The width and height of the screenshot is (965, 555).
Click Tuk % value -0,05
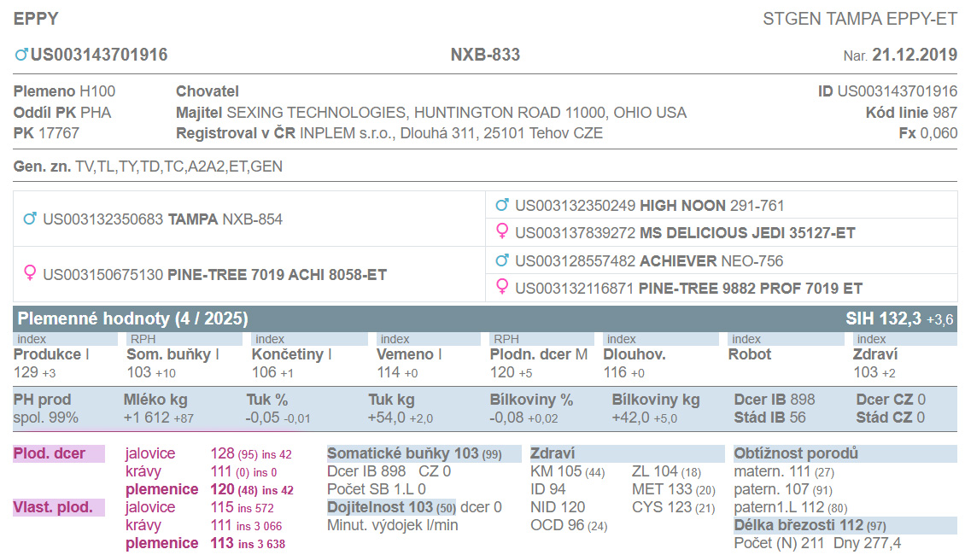pos(262,418)
